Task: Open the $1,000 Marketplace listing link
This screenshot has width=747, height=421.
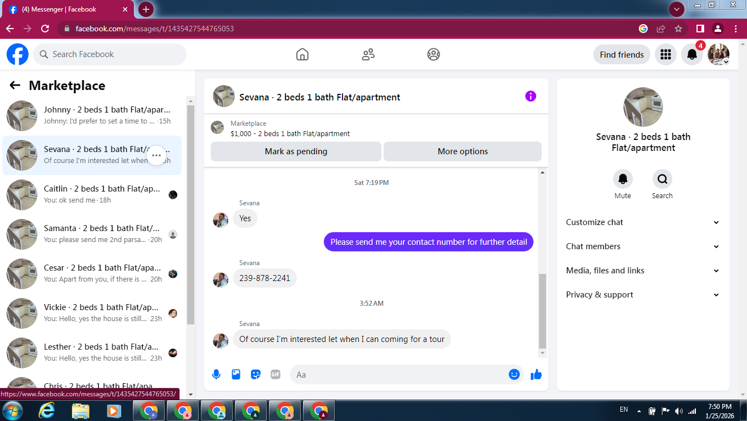Action: (290, 133)
